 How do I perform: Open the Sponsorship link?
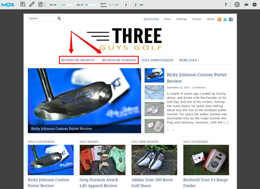click(x=151, y=19)
